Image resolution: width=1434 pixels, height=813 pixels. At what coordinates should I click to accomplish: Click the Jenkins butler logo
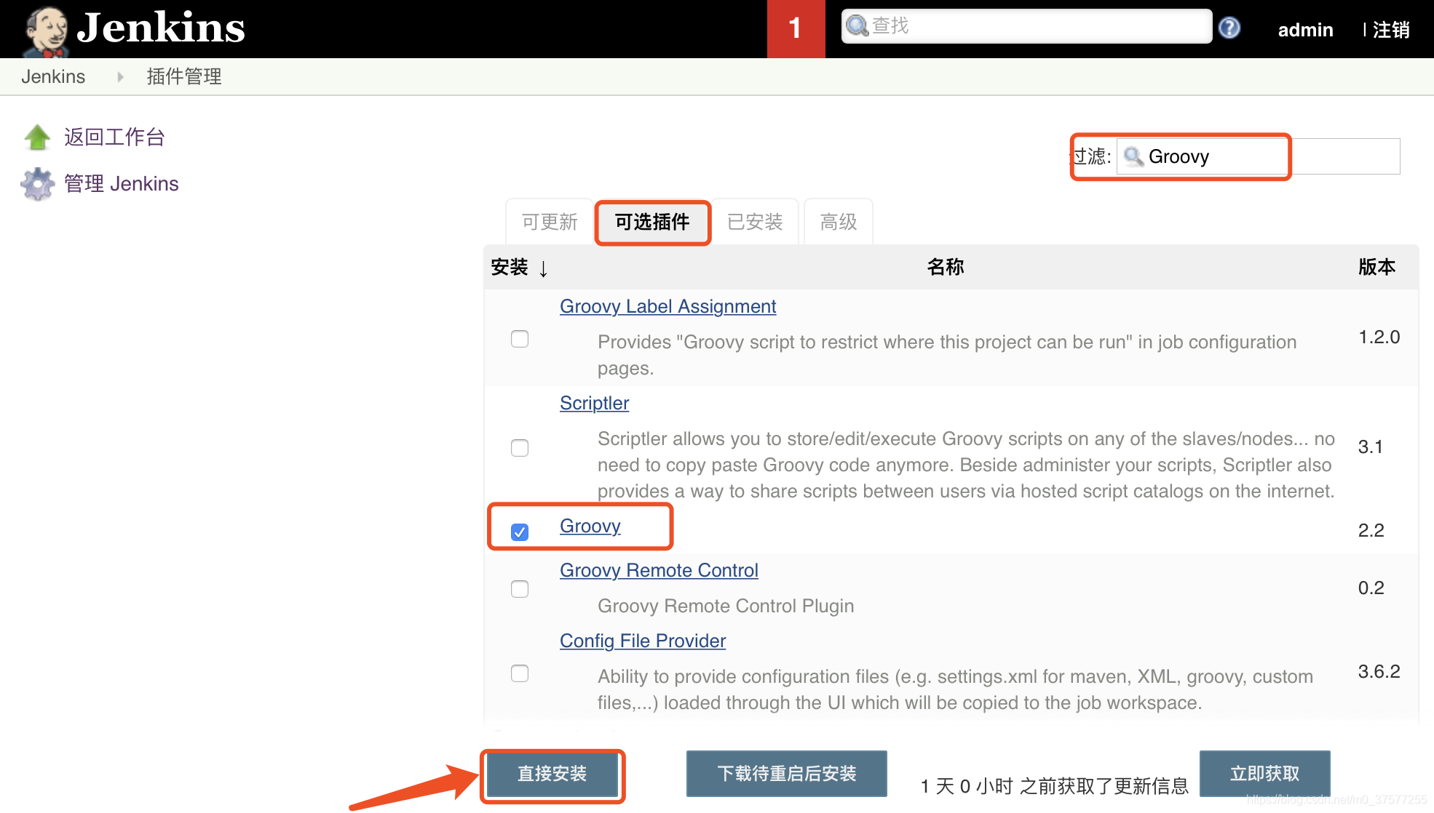coord(47,31)
